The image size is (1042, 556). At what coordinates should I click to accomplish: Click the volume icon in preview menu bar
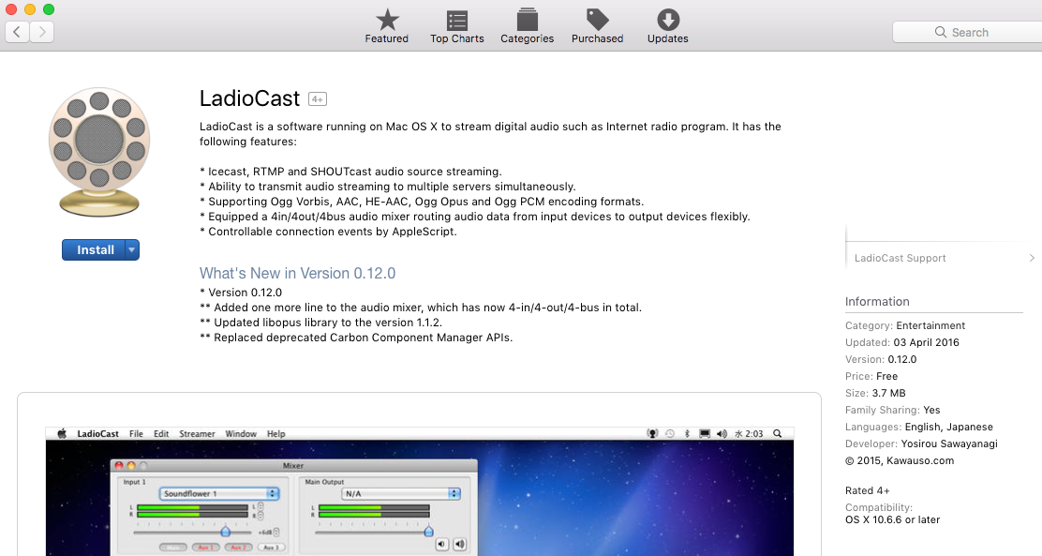pyautogui.click(x=722, y=433)
